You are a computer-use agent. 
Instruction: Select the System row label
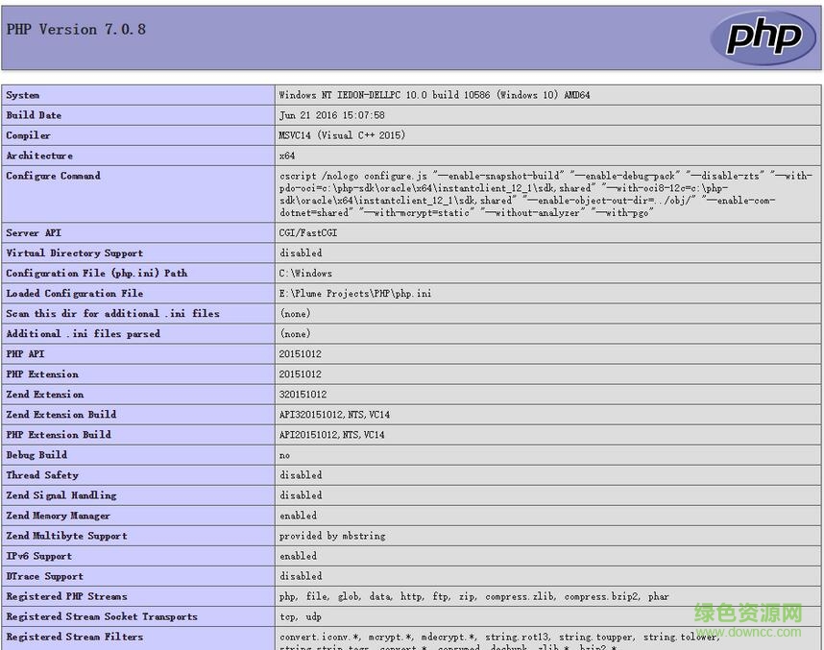pyautogui.click(x=23, y=95)
